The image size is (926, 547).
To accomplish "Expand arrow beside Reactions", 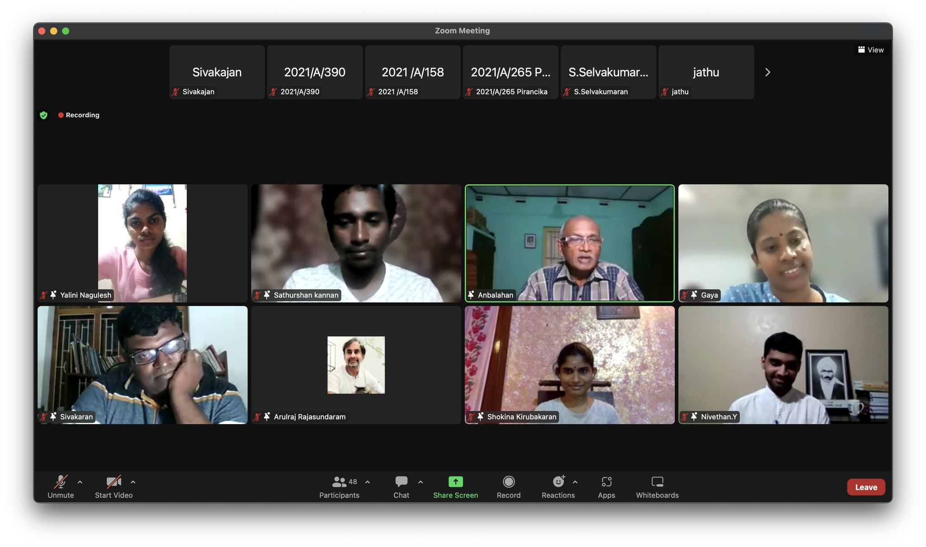I will 575,482.
